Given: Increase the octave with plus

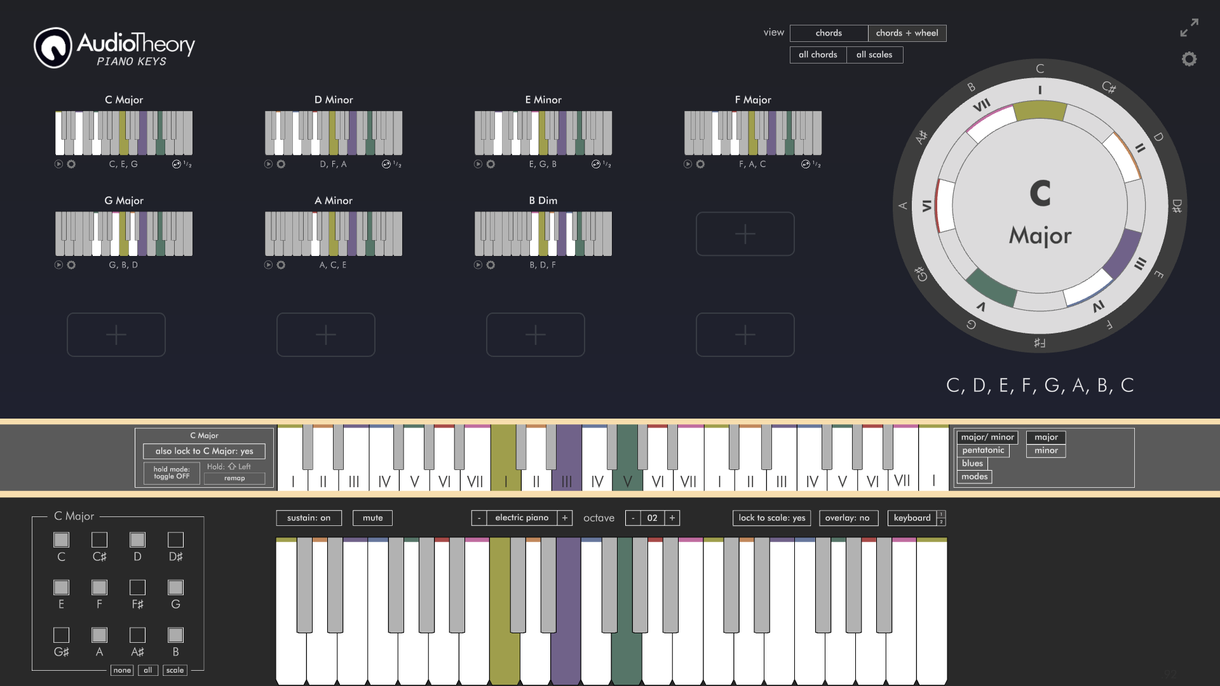Looking at the screenshot, I should pyautogui.click(x=672, y=518).
